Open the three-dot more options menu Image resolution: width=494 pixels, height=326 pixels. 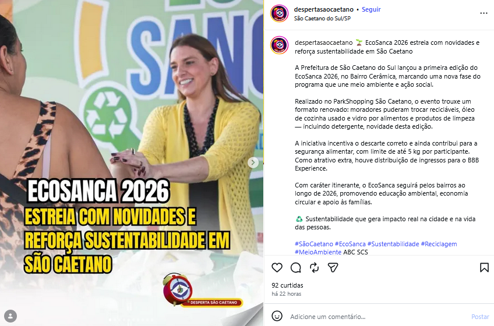pos(484,13)
